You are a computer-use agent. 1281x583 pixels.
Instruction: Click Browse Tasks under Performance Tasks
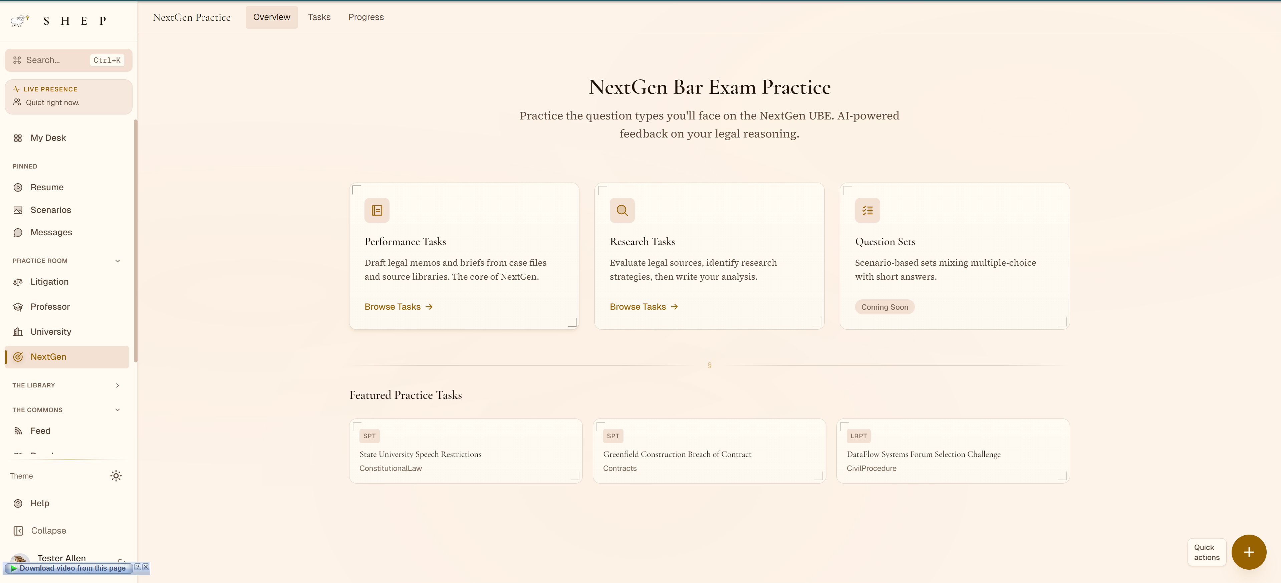(x=398, y=307)
